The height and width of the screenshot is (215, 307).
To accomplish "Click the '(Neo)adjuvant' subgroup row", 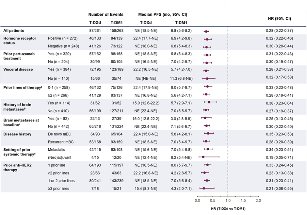I will [59, 157].
